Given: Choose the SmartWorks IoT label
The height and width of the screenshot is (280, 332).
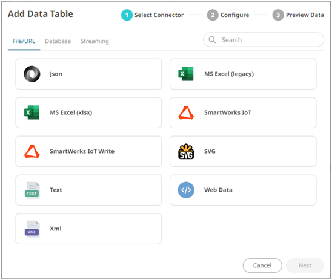Looking at the screenshot, I should 228,112.
